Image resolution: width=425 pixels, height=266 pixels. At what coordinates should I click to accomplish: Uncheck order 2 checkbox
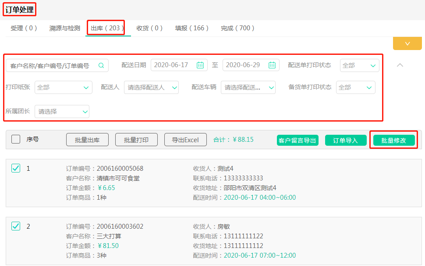[x=16, y=226]
